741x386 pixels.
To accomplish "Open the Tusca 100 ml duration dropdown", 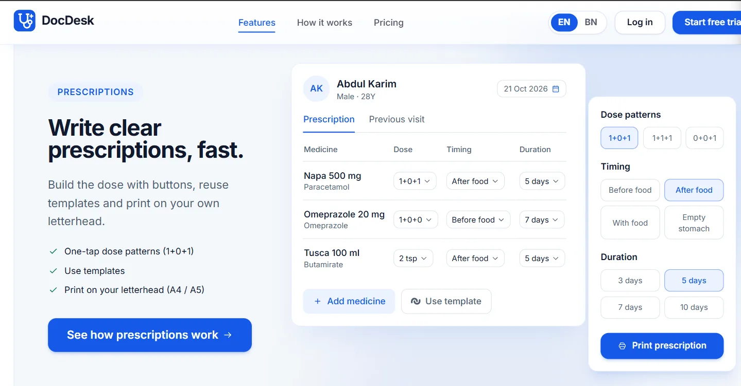I will (x=542, y=258).
